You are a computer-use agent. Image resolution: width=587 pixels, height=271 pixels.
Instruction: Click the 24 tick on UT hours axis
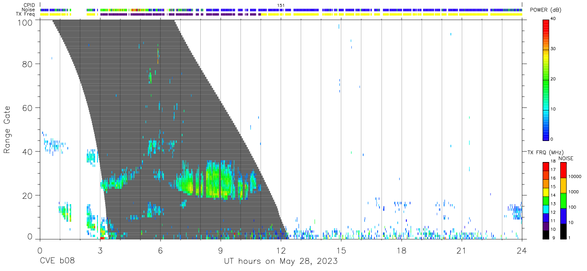click(x=522, y=250)
